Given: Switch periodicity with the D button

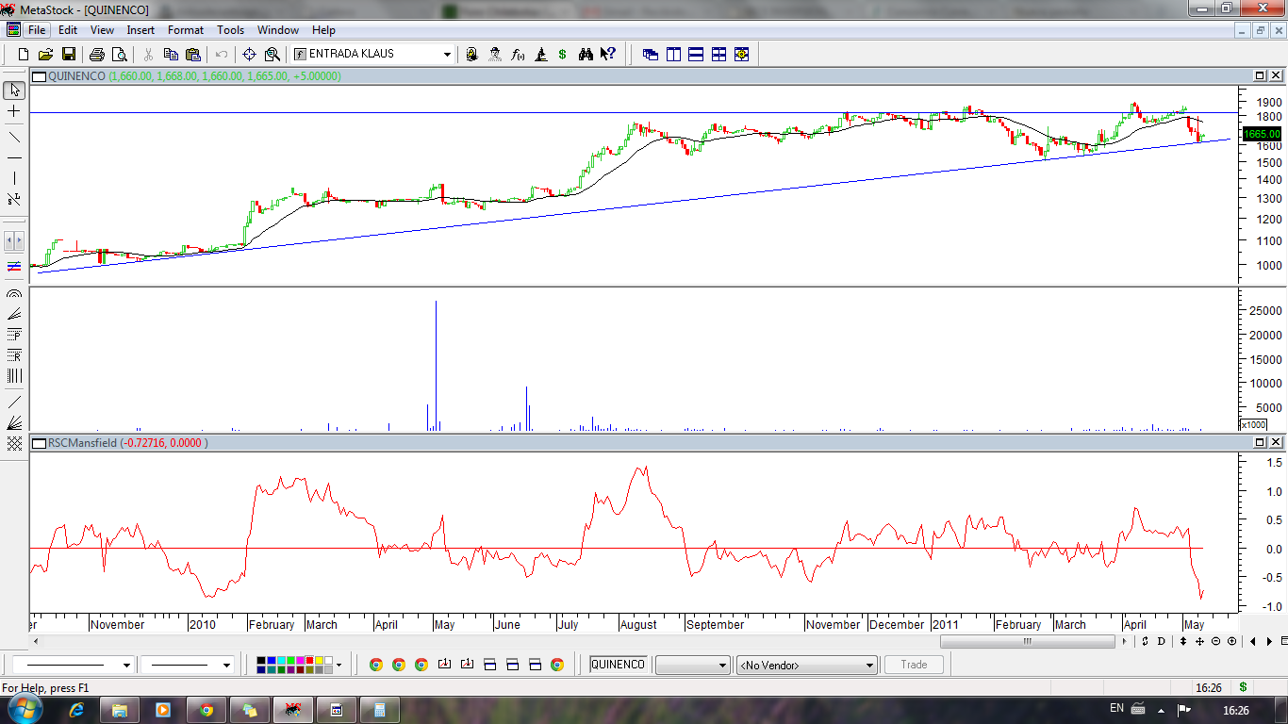Looking at the screenshot, I should pyautogui.click(x=1161, y=641).
